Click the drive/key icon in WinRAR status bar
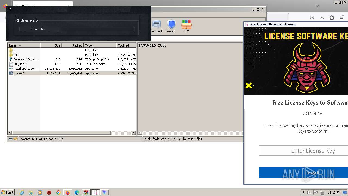 pyautogui.click(x=13, y=139)
